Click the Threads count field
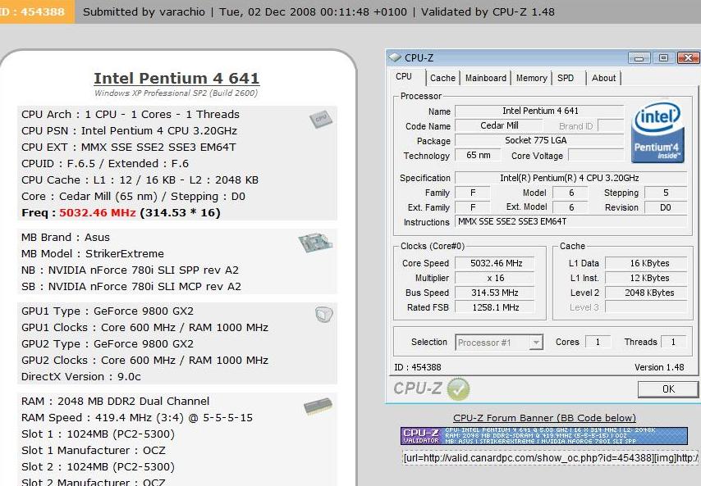Screen dimensions: 701x486 point(673,343)
